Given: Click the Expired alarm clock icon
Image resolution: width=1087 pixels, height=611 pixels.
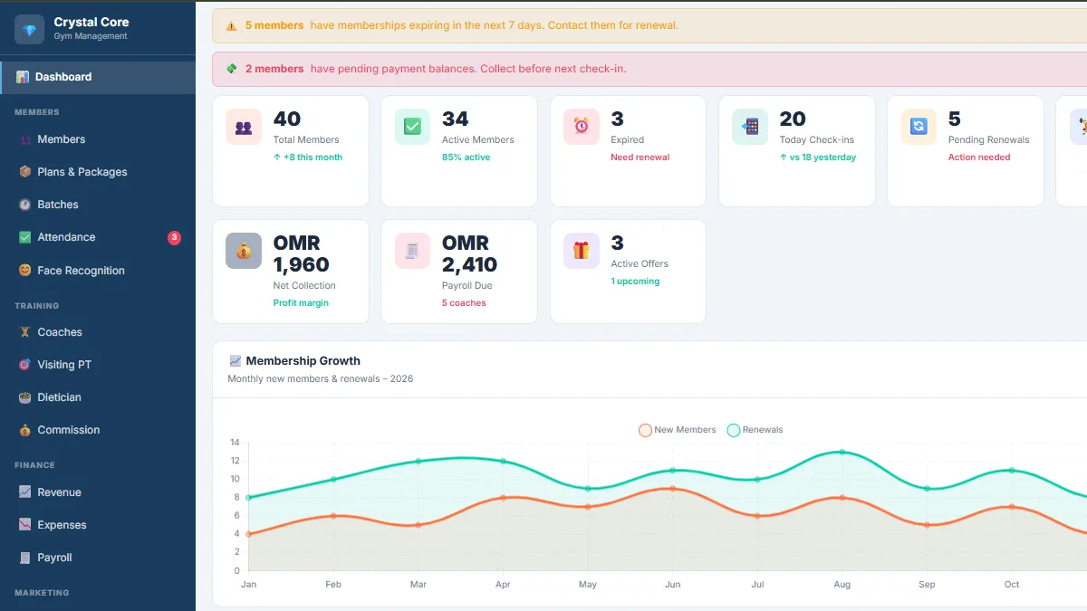Looking at the screenshot, I should (x=582, y=127).
